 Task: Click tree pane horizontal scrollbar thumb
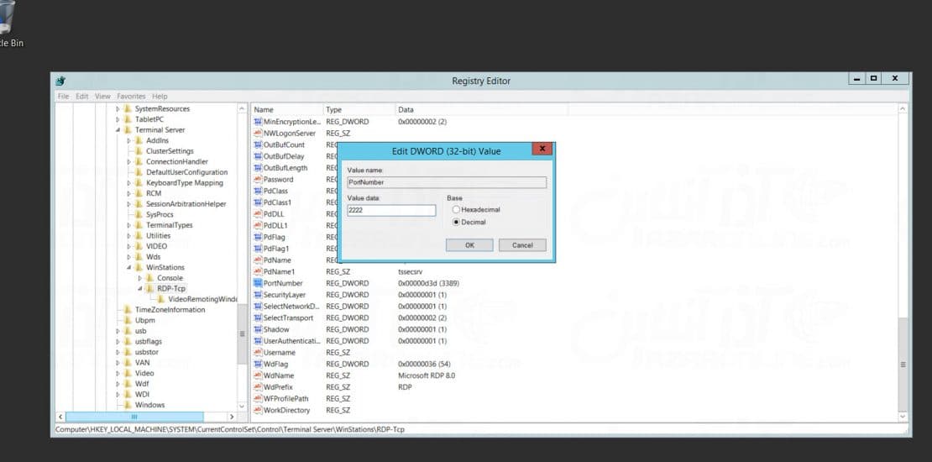tap(134, 417)
